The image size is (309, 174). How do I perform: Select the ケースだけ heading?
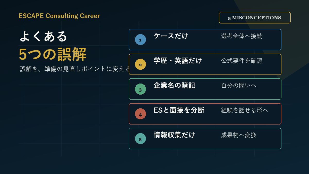click(x=171, y=36)
